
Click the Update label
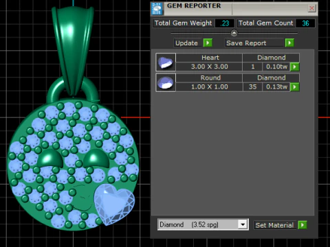[186, 43]
